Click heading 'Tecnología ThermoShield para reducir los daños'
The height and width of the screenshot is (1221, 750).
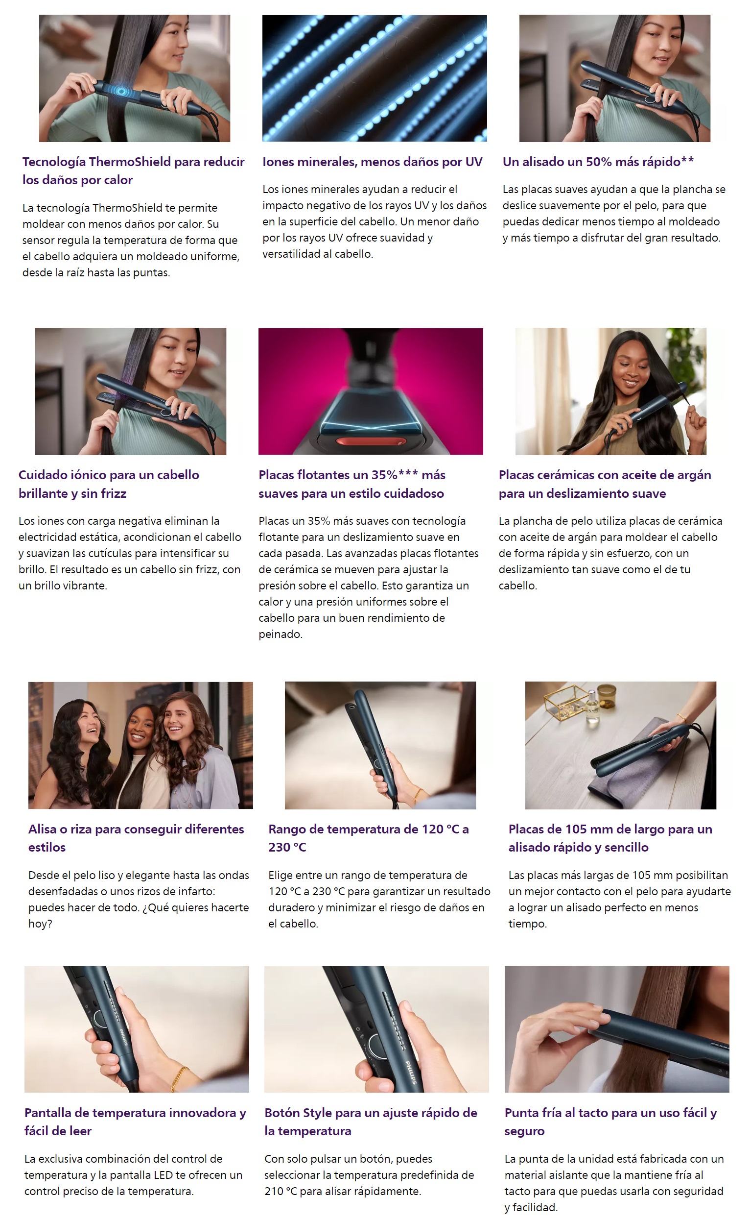(x=134, y=171)
